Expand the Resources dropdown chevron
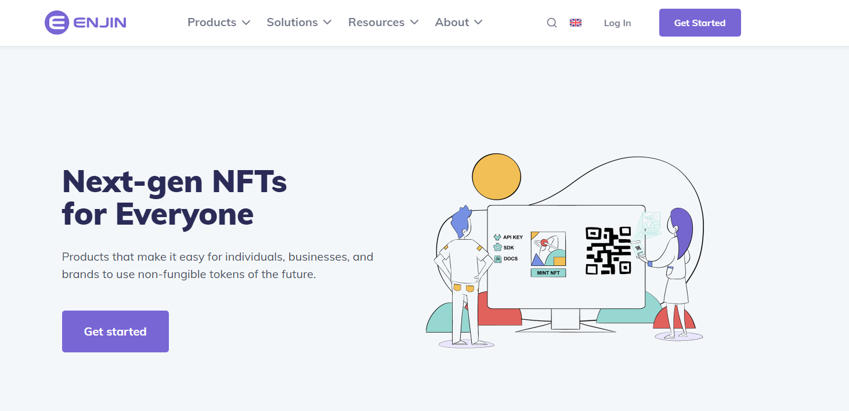This screenshot has width=849, height=411. click(414, 23)
